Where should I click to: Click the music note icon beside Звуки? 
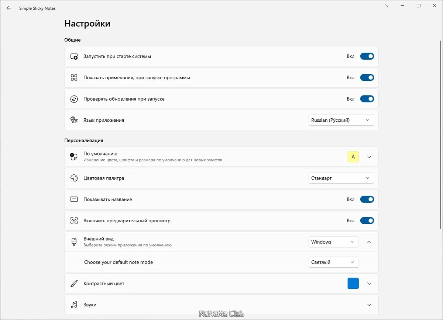point(74,305)
